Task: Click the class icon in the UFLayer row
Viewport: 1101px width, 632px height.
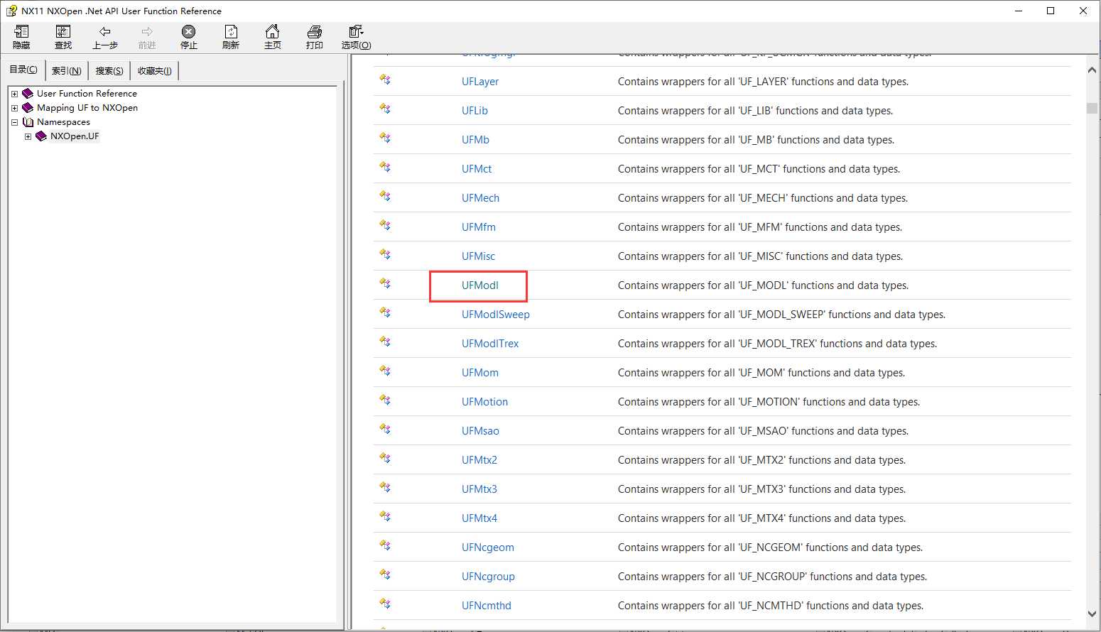Action: [385, 80]
